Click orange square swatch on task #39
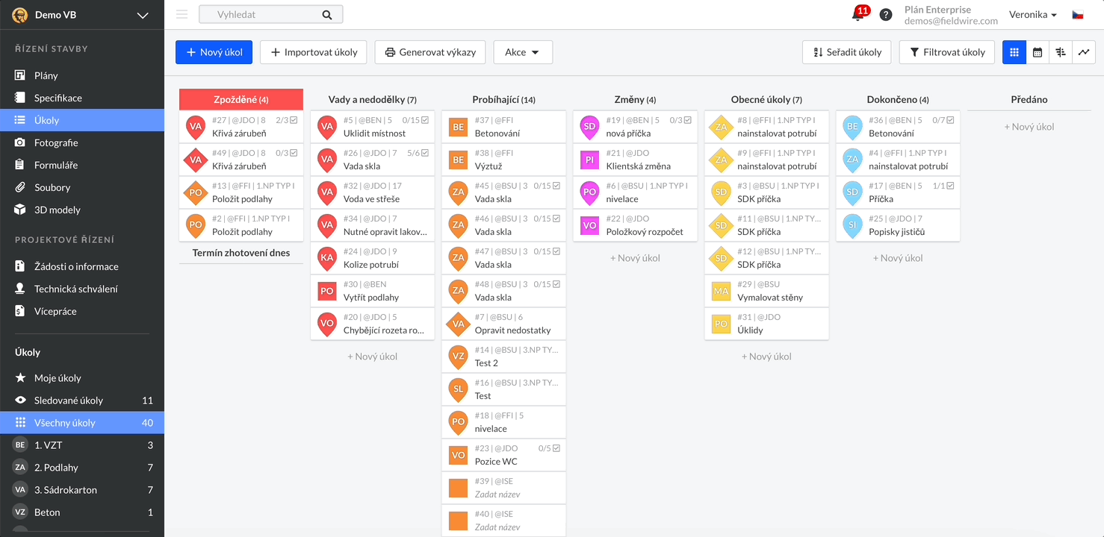 [458, 489]
